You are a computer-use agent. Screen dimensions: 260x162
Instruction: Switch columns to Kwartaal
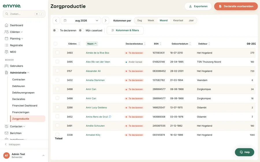(x=178, y=20)
